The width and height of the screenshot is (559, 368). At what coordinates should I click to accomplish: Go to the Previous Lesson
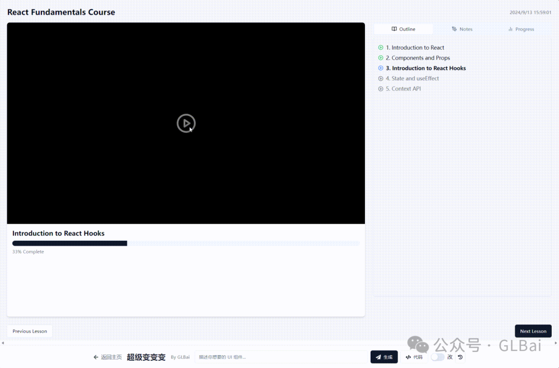(x=30, y=331)
